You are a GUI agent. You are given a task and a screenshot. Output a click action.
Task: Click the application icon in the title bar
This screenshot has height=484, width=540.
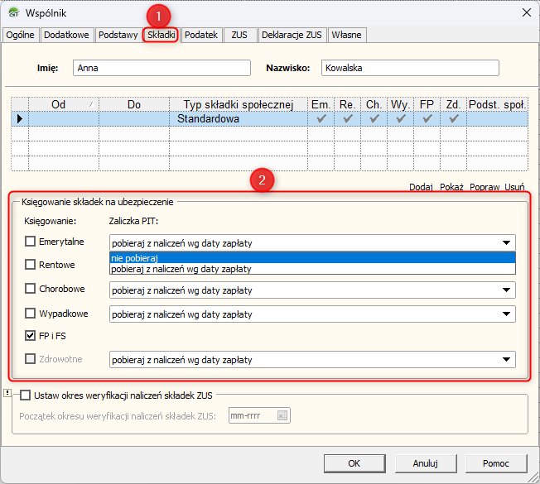(x=12, y=12)
